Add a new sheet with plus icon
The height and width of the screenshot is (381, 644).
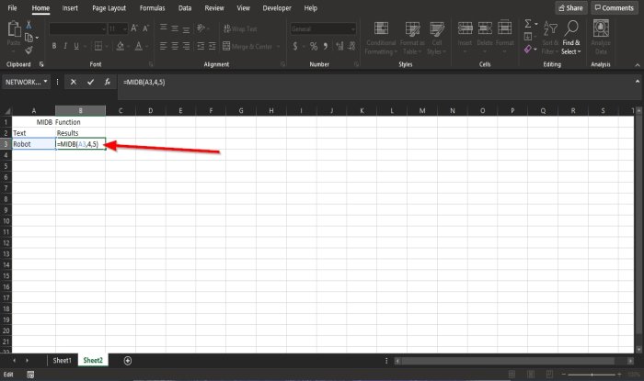click(x=128, y=361)
